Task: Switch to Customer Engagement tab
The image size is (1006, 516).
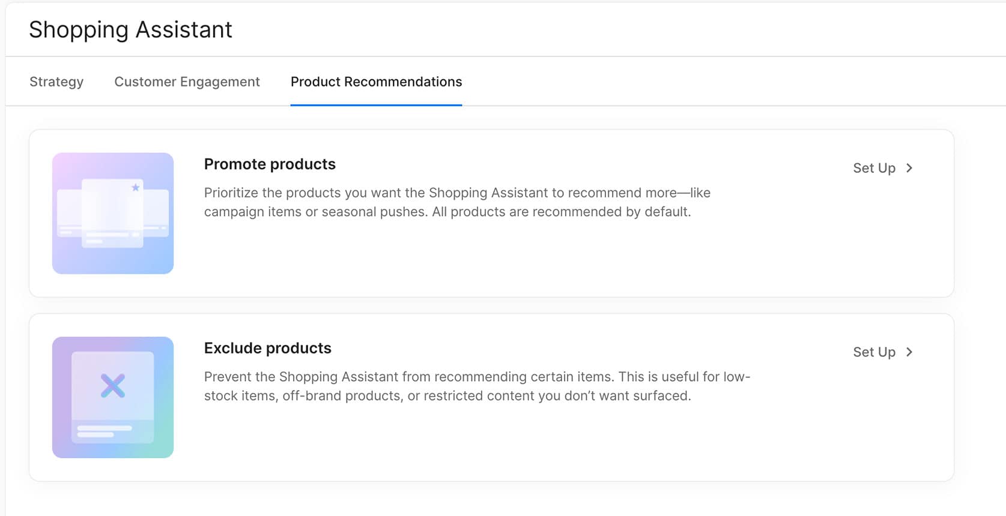Action: (187, 82)
